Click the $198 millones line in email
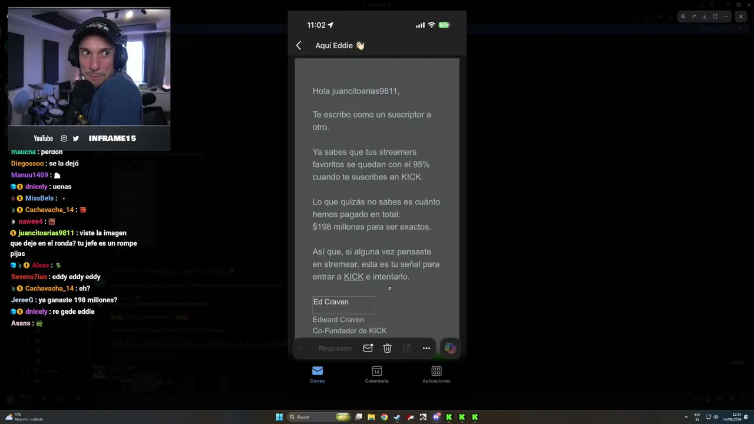Screen dimensions: 754x424 [x=372, y=227]
